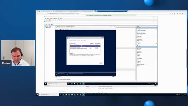This screenshot has width=188, height=106.
Task: Click browser back button
Action: (37, 13)
